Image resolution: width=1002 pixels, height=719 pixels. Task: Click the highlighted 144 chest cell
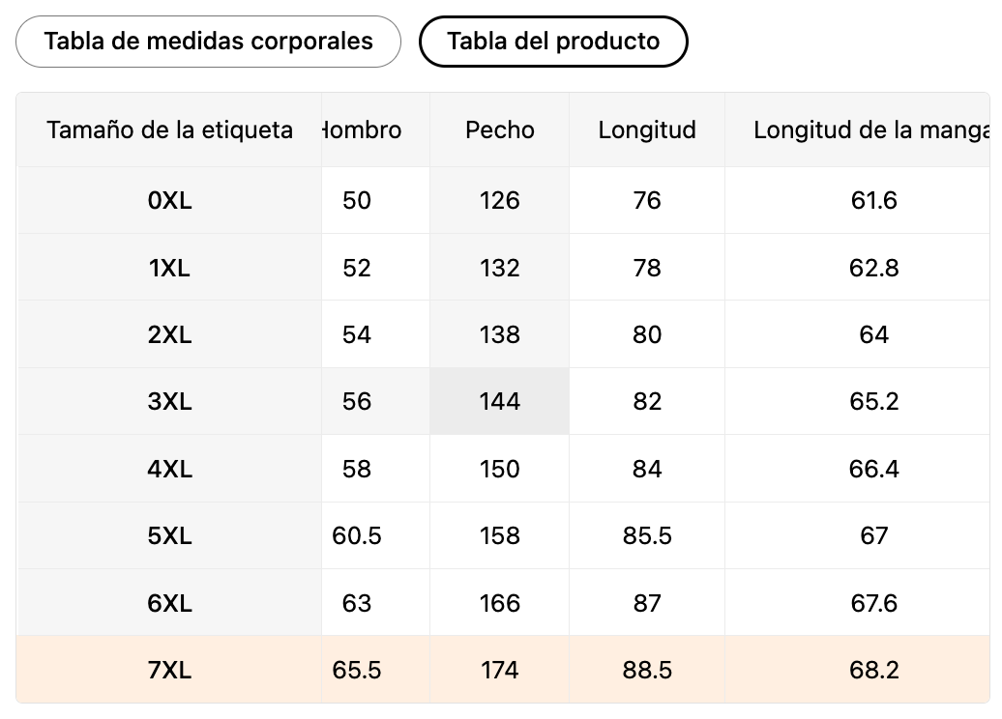point(499,401)
